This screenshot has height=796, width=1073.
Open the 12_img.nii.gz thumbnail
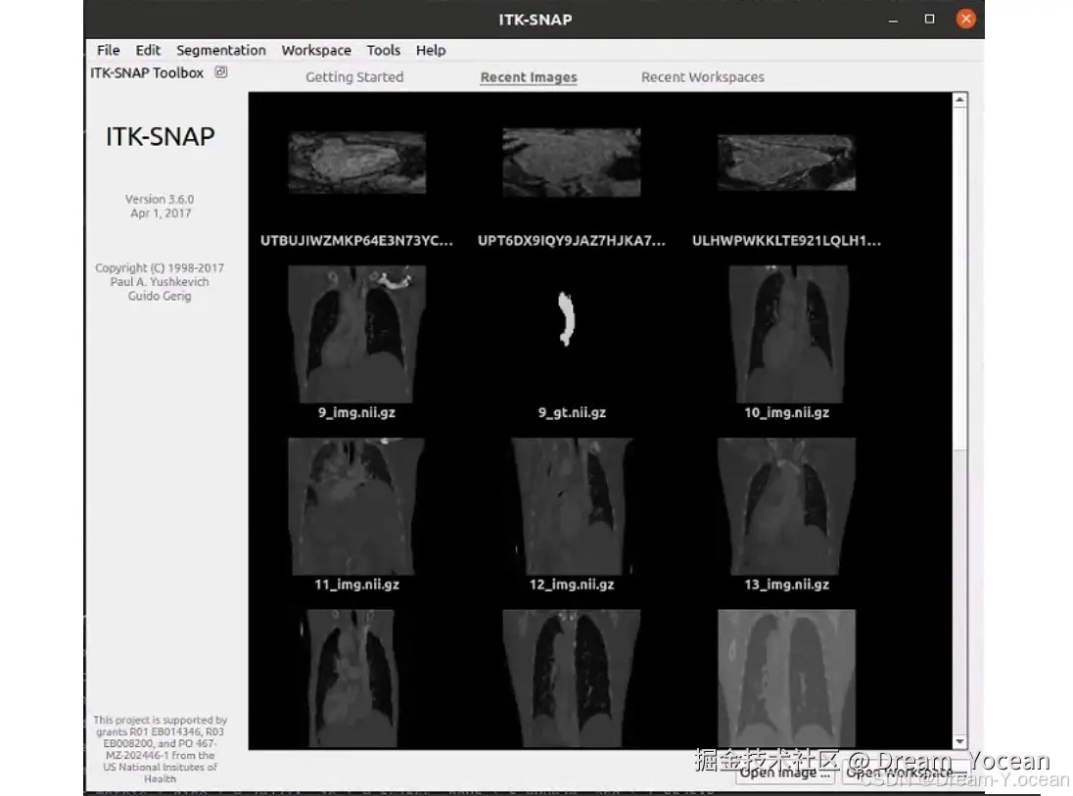pos(572,506)
